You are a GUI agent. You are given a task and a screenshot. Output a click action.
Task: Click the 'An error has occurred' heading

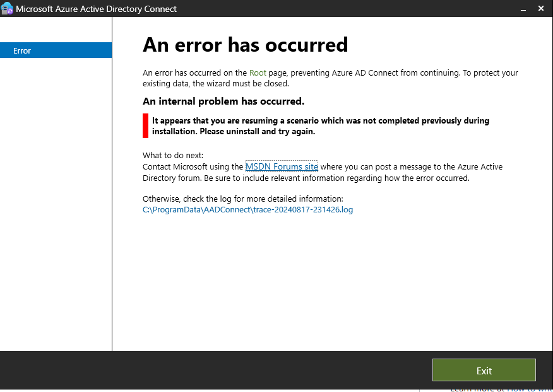point(245,45)
